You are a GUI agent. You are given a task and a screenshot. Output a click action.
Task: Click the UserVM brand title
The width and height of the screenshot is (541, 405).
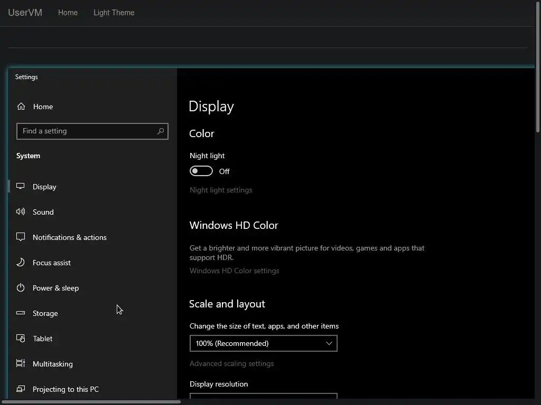tap(25, 13)
